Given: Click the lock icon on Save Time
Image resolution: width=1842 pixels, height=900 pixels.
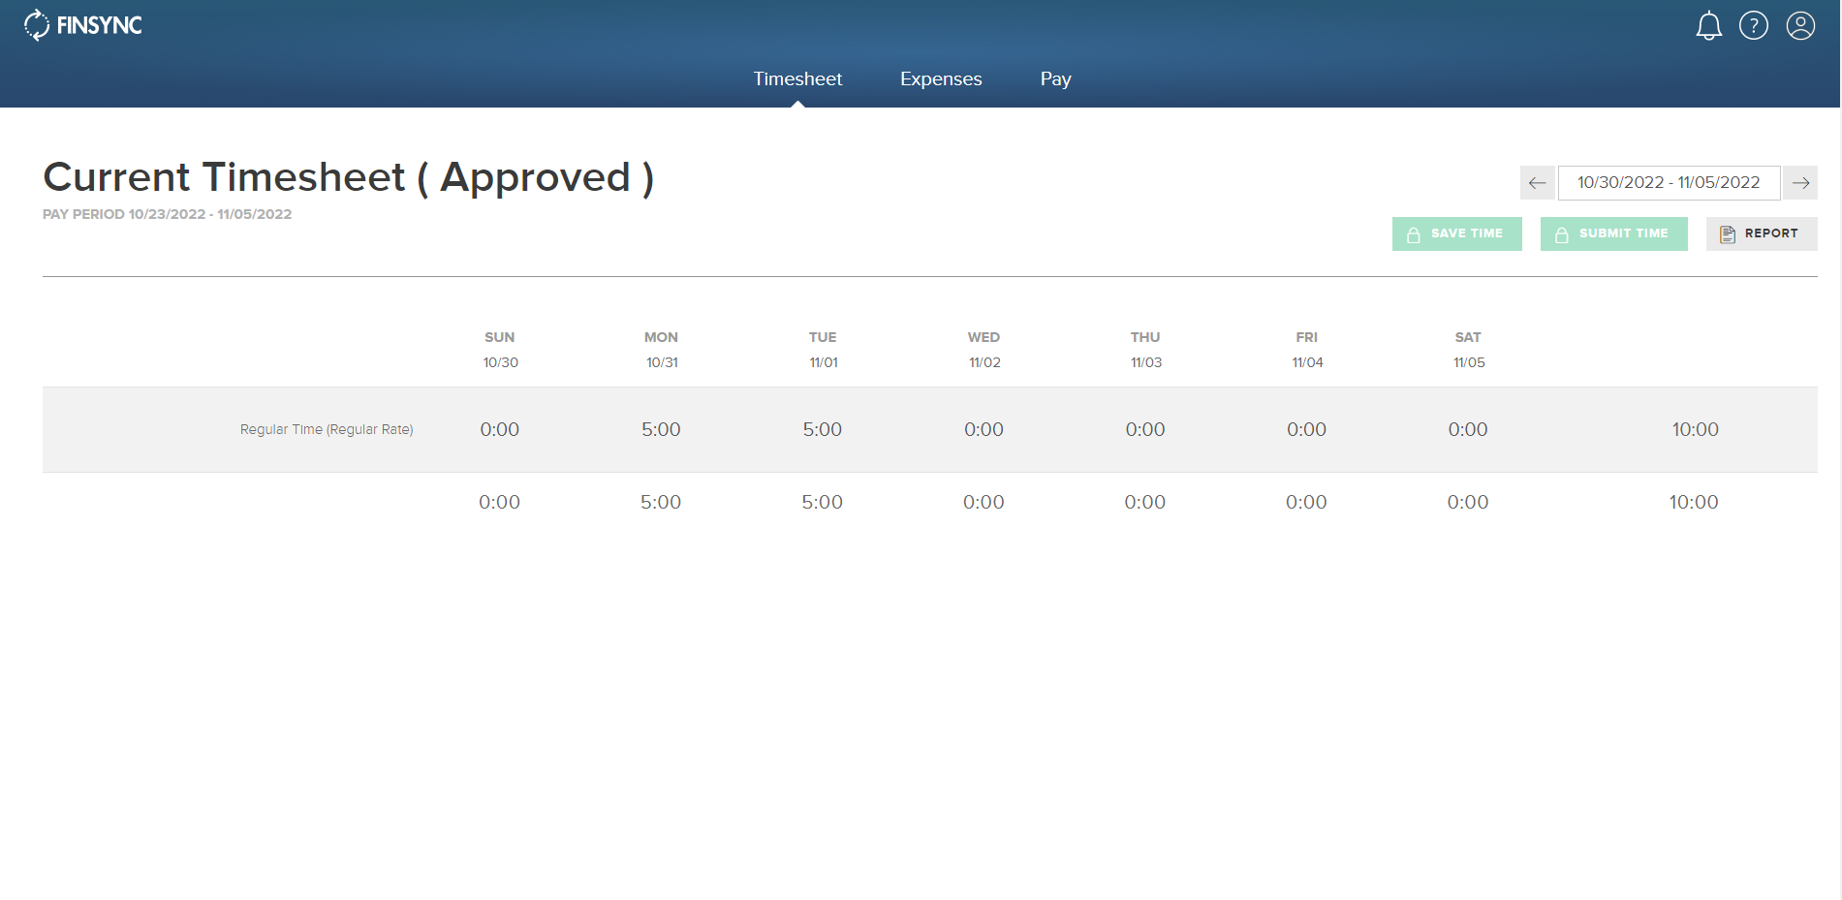Looking at the screenshot, I should pyautogui.click(x=1413, y=233).
